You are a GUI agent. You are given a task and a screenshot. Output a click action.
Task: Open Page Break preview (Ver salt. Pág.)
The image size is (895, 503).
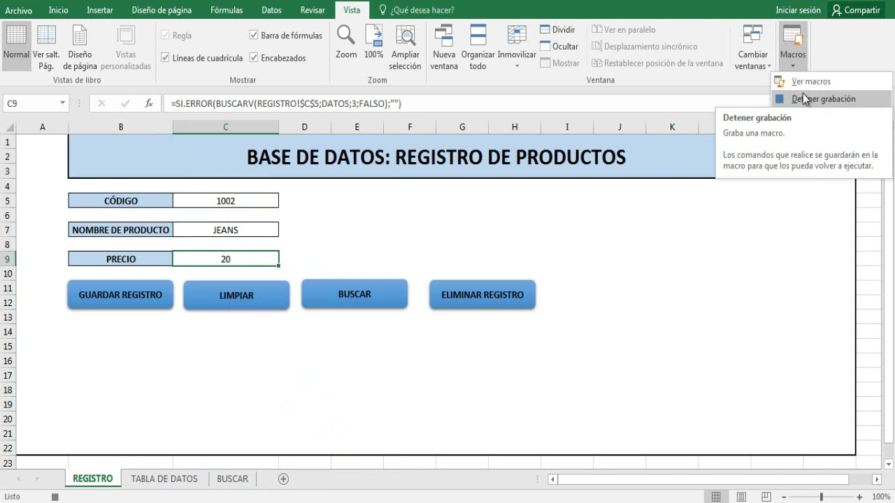pyautogui.click(x=46, y=46)
